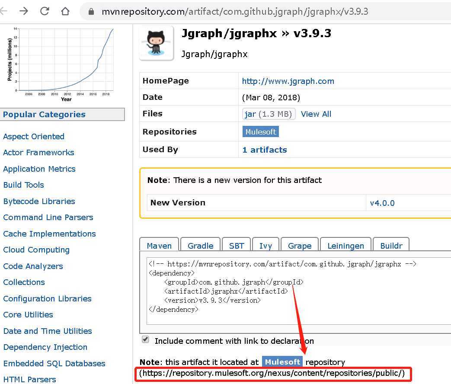The width and height of the screenshot is (451, 384).
Task: Open the Cache Implementations category
Action: click(49, 234)
